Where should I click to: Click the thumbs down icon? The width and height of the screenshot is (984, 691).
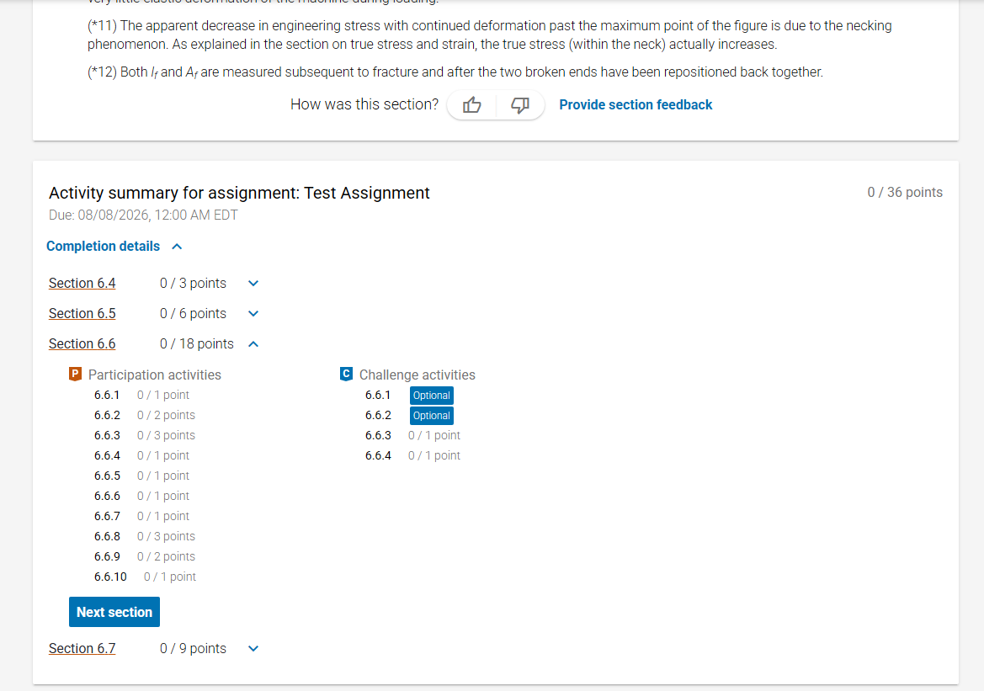point(519,105)
